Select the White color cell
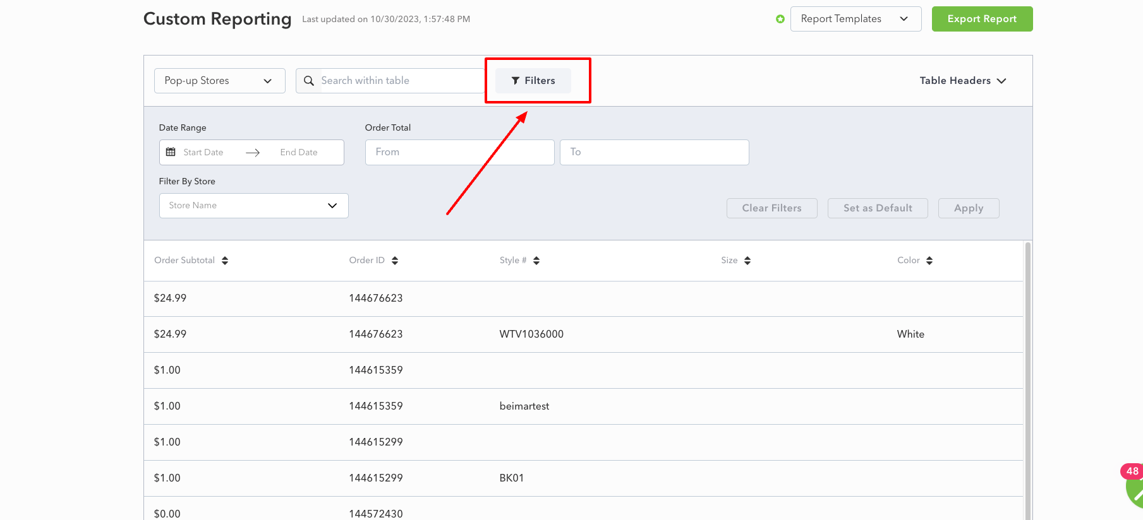The height and width of the screenshot is (520, 1143). click(x=910, y=334)
